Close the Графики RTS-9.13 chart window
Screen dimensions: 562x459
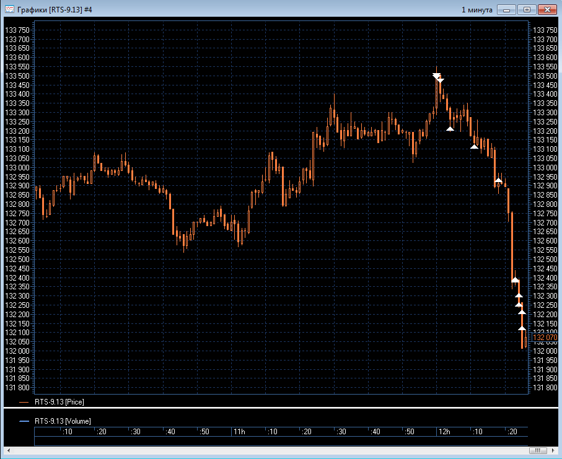pyautogui.click(x=547, y=10)
